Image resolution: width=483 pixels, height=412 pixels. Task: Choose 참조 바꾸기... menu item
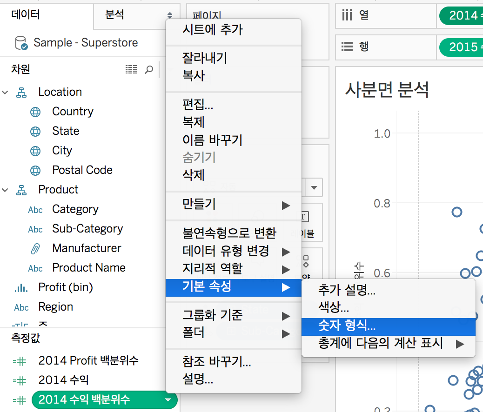coord(234,362)
